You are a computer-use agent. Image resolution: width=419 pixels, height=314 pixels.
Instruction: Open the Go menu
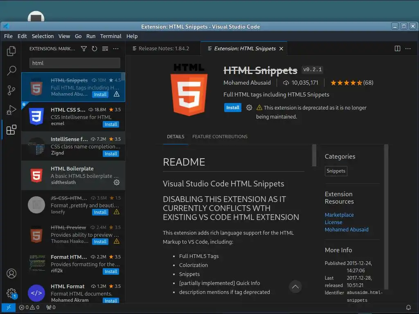(x=78, y=36)
